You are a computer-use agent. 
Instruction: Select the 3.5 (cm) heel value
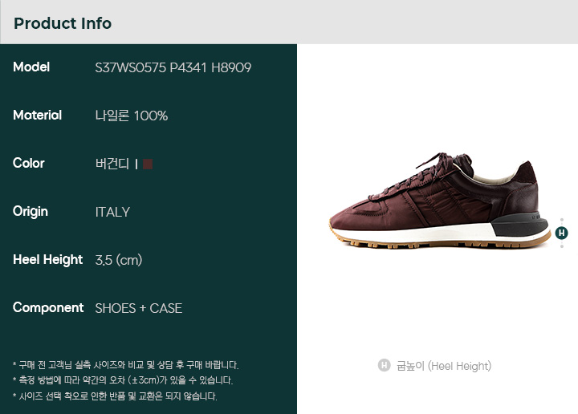(x=119, y=260)
